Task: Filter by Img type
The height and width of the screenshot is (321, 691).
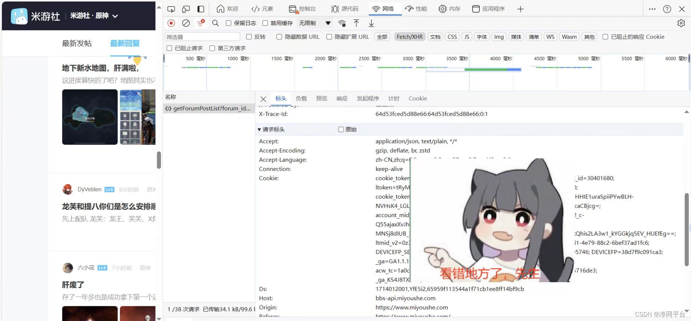Action: click(x=499, y=37)
